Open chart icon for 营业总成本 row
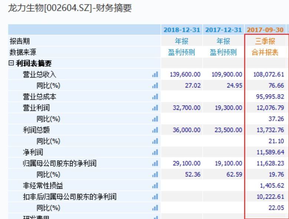Image resolution: width=289 pixels, height=219 pixels. pos(155,97)
